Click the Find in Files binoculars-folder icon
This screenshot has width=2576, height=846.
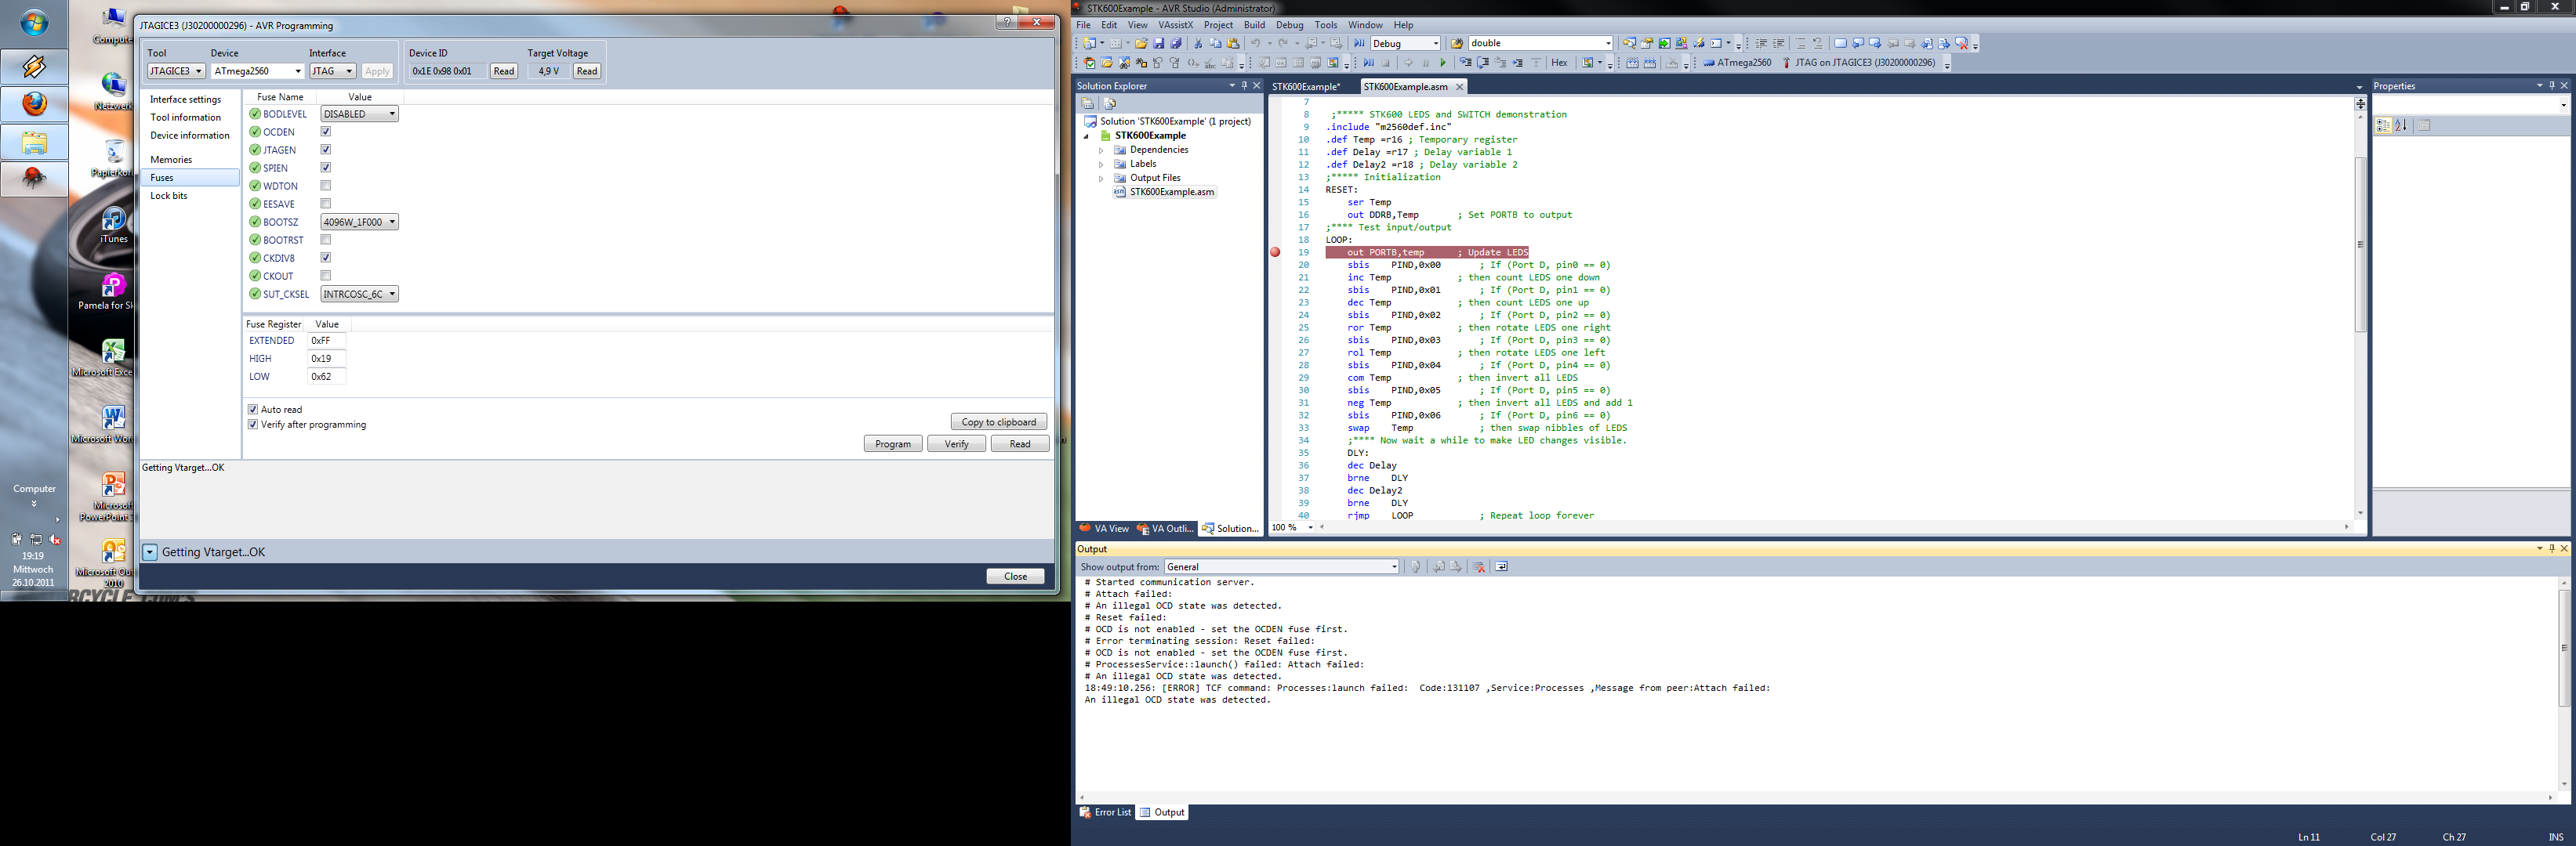1458,43
